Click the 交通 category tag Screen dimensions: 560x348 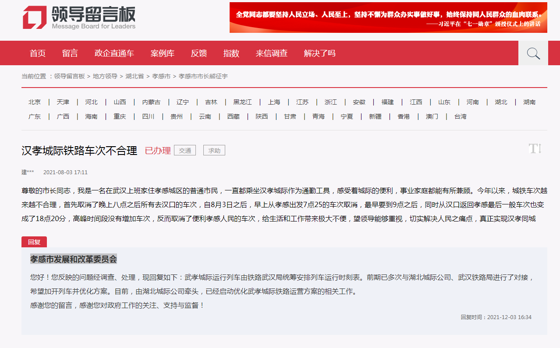[185, 151]
